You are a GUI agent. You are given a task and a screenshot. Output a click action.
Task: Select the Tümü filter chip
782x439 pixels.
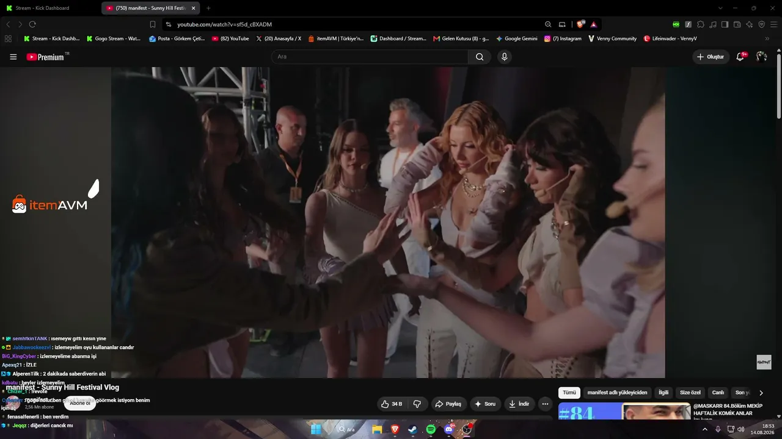569,393
